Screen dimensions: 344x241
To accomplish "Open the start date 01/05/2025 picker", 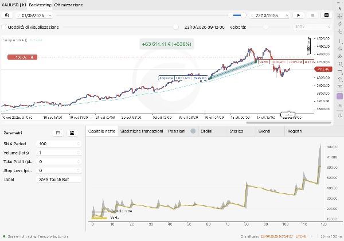I will (x=38, y=15).
